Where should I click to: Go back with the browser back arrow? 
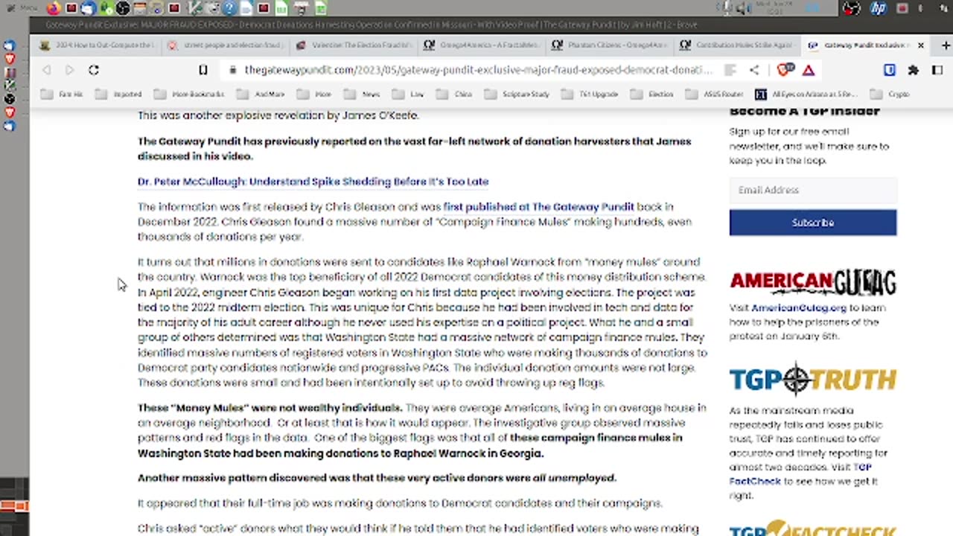[46, 70]
